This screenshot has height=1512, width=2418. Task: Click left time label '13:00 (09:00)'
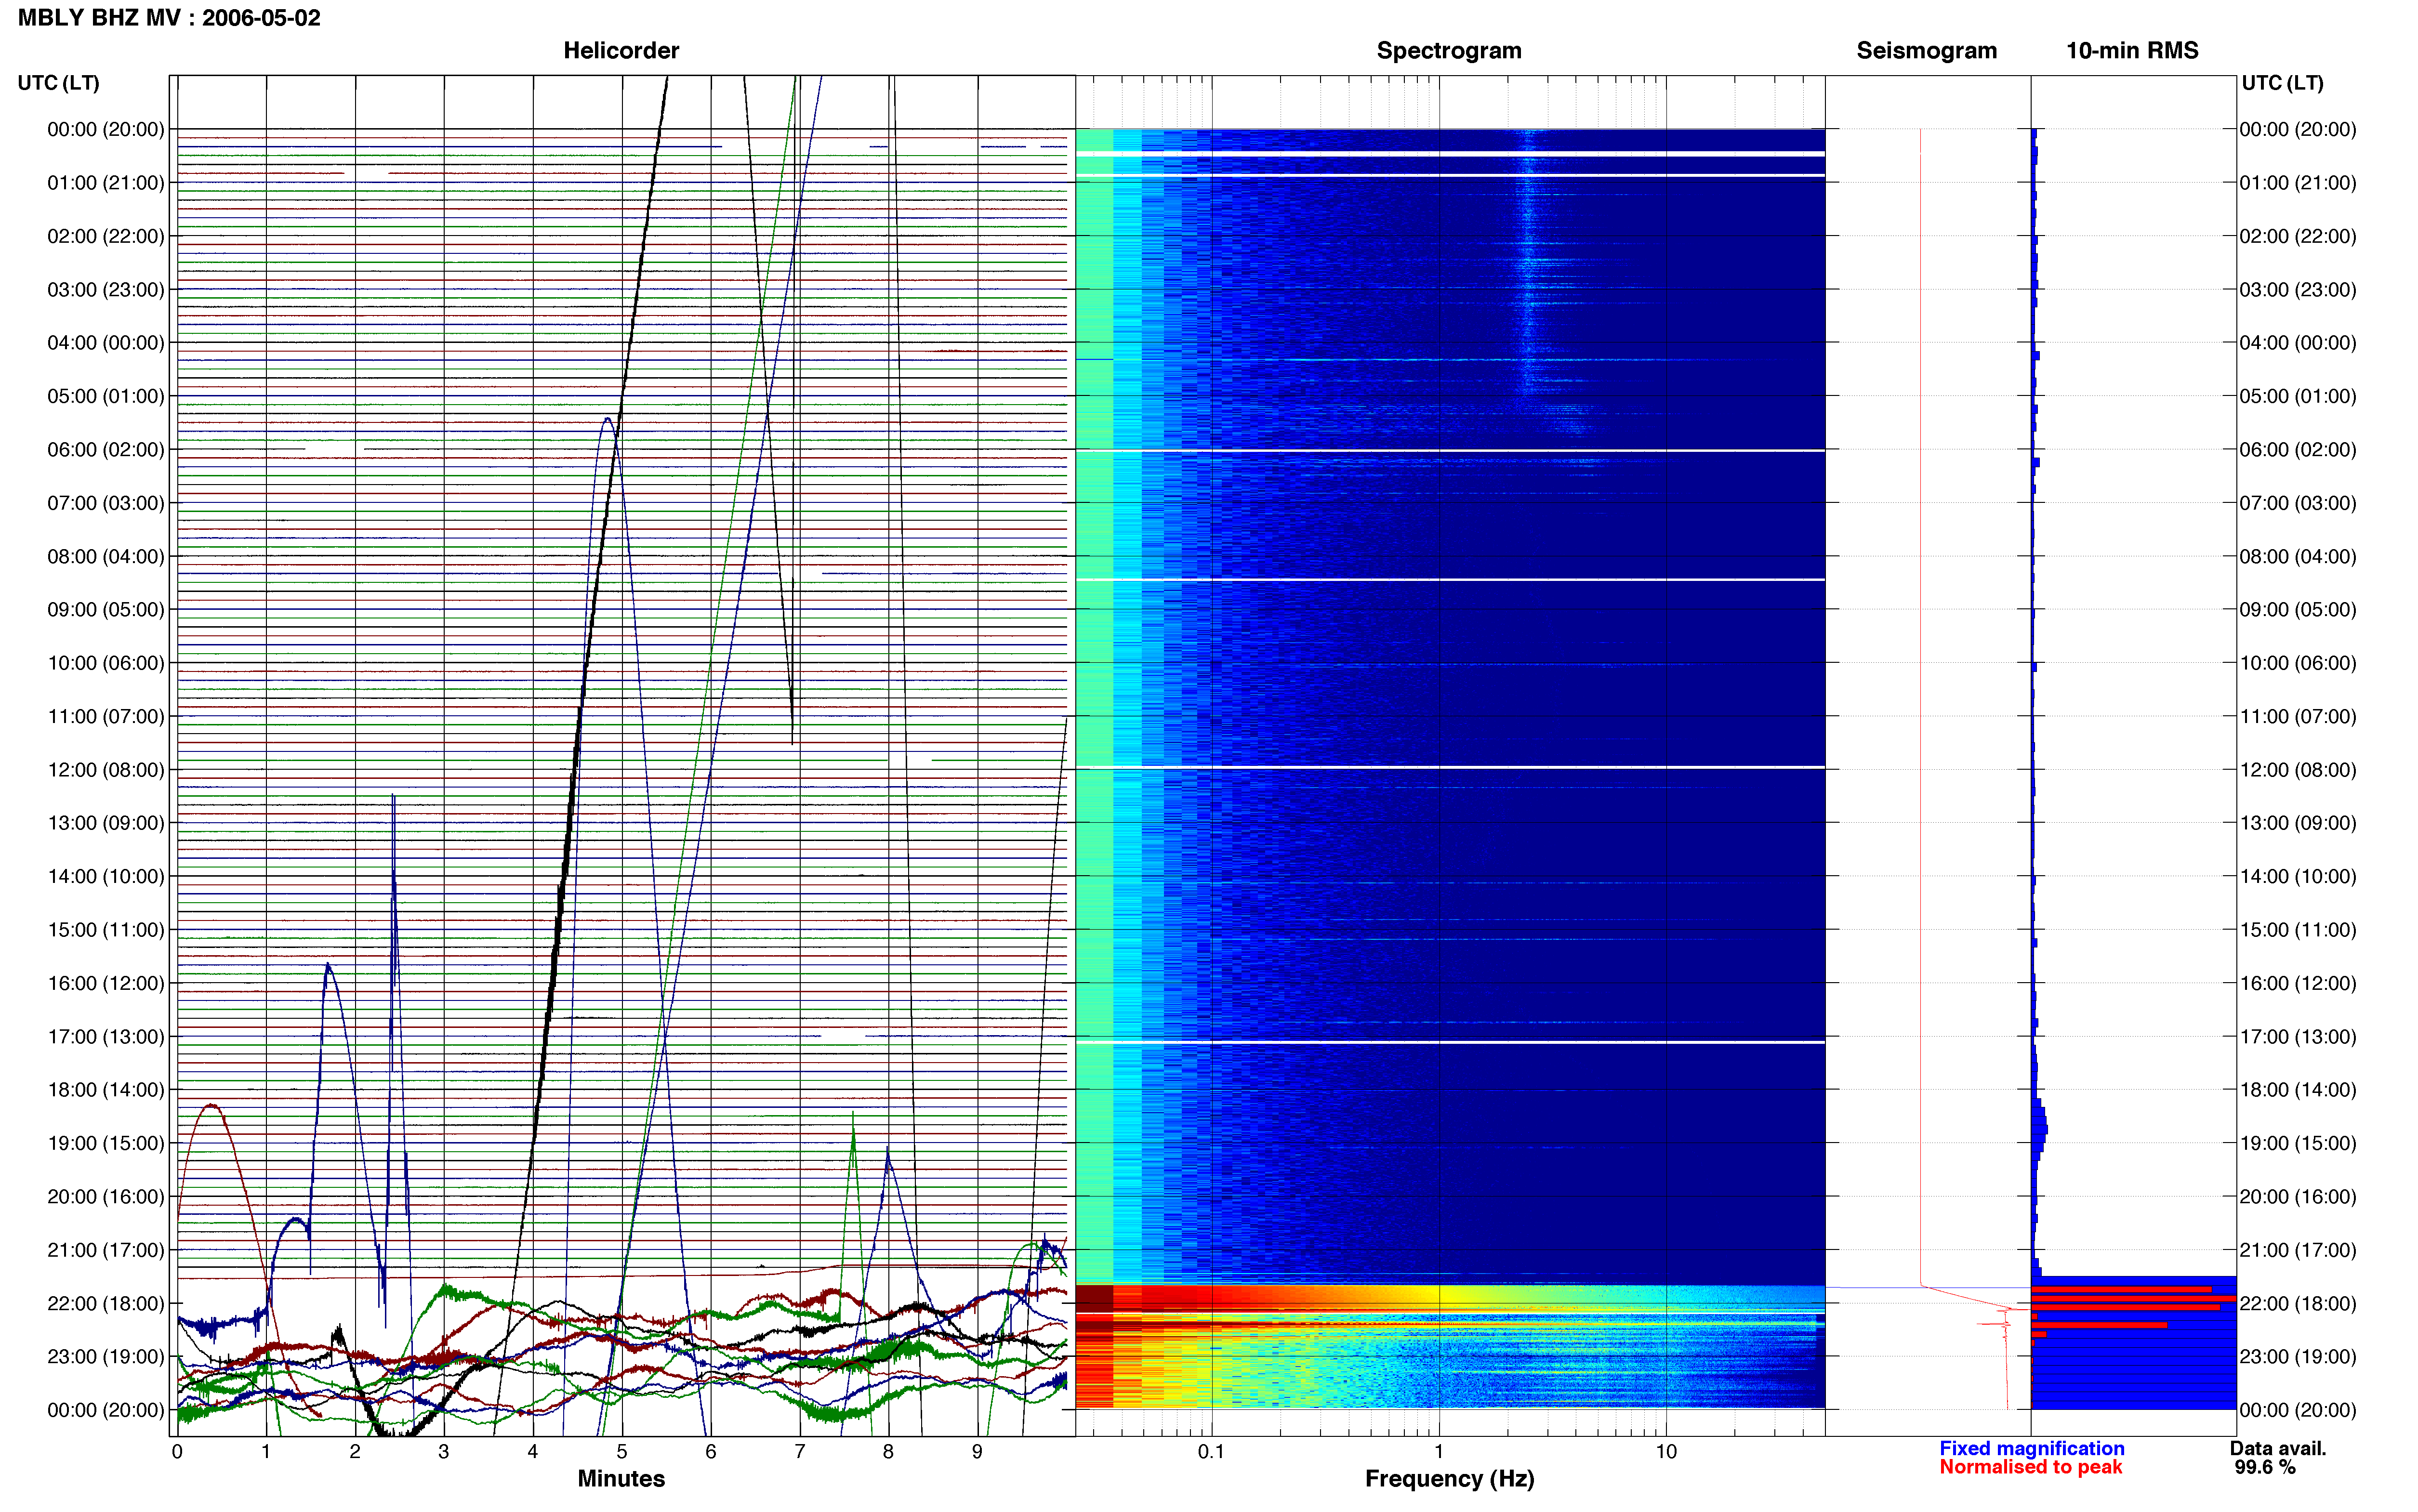pyautogui.click(x=106, y=822)
